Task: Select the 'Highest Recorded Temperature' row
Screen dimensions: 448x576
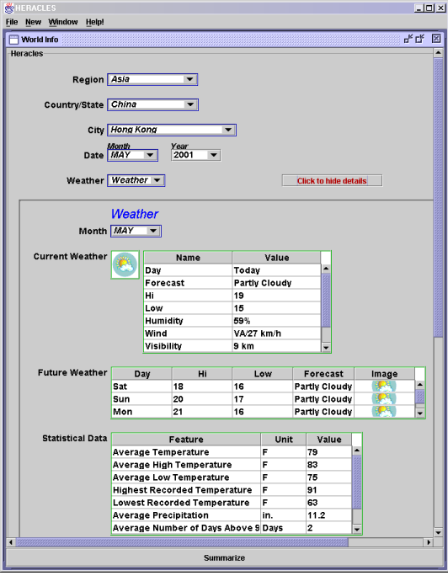Action: pyautogui.click(x=232, y=489)
